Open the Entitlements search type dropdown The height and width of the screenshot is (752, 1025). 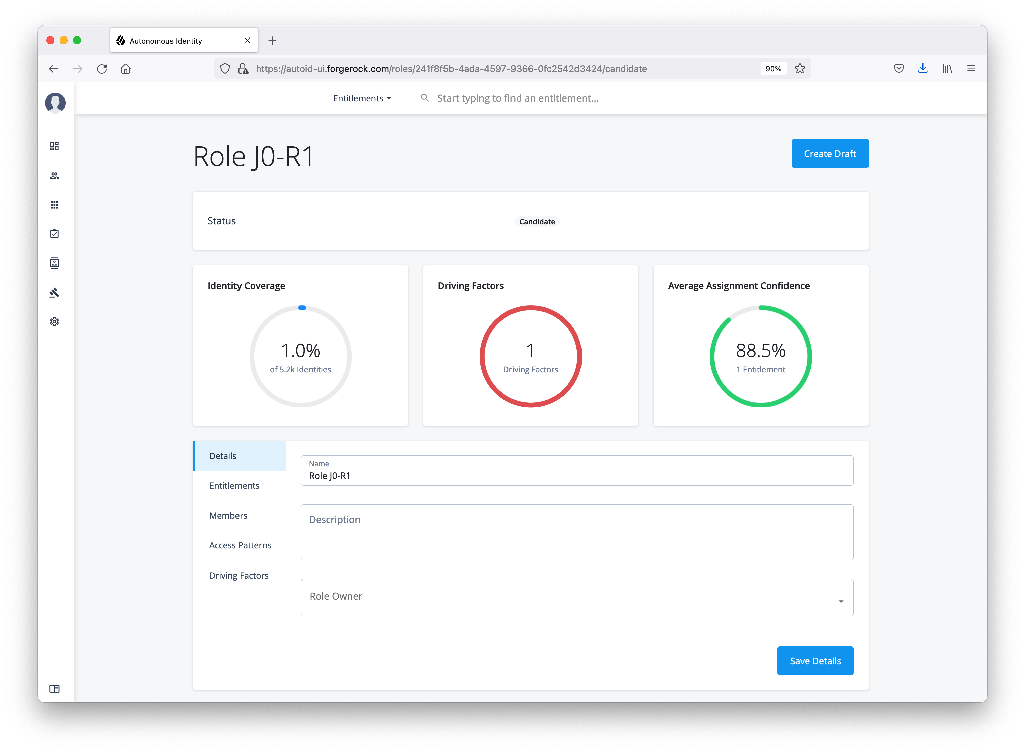(362, 98)
